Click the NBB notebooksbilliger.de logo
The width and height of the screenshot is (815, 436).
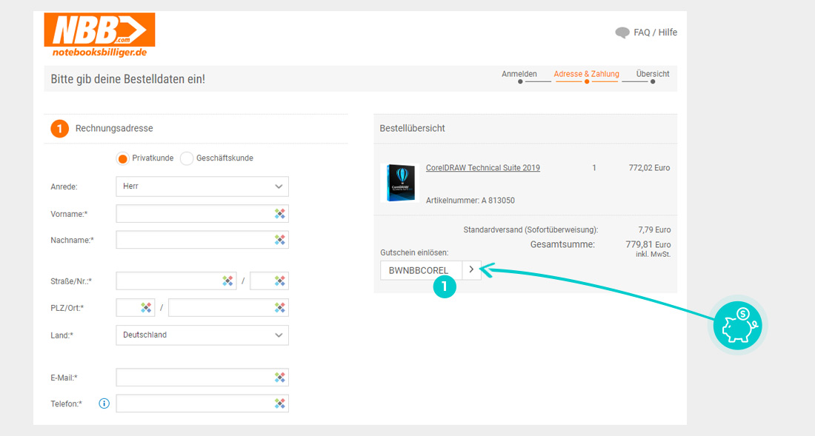(99, 35)
